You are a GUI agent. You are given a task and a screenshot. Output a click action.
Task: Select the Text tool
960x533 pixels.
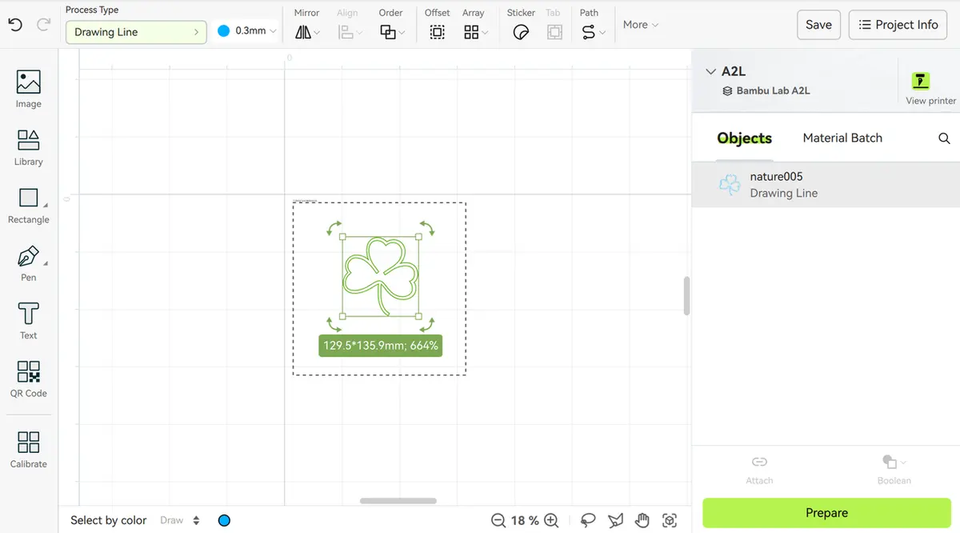(x=28, y=321)
